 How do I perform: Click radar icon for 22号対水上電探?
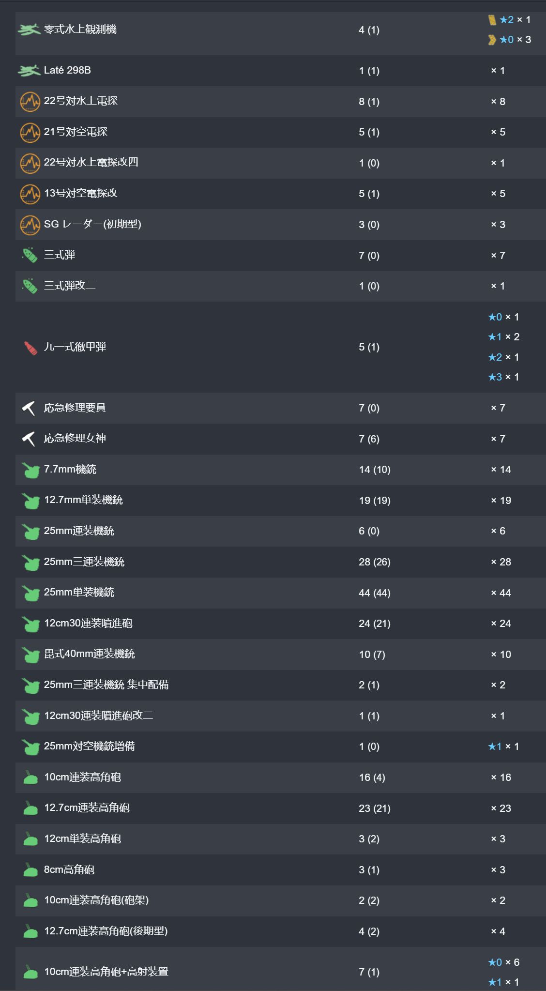30,102
